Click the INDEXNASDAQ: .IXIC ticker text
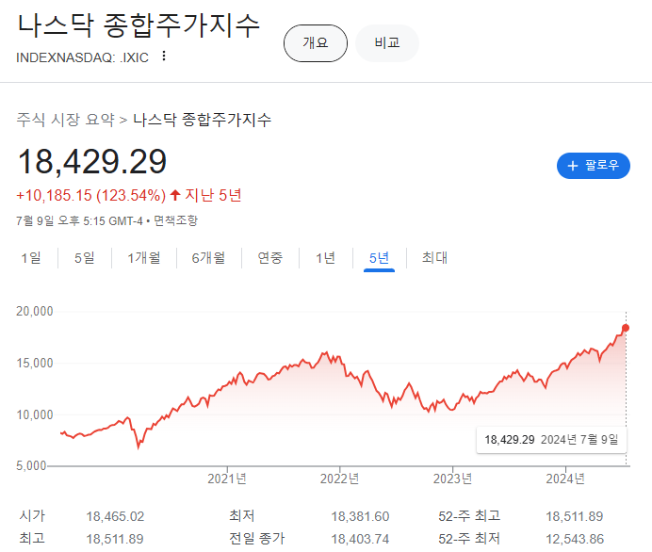 pyautogui.click(x=82, y=57)
